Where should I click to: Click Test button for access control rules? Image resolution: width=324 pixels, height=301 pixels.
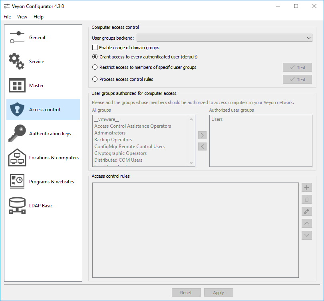click(x=297, y=80)
